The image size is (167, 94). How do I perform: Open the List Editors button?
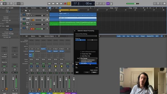click(155, 4)
